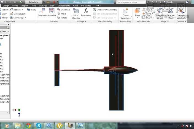Open Skype from the taskbar
Viewport: 194px width, 129px height.
tap(39, 126)
